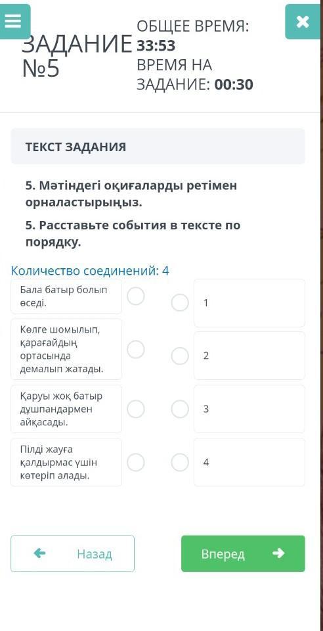Click the right arrow on Вперед
This screenshot has width=323, height=631.
[x=278, y=553]
